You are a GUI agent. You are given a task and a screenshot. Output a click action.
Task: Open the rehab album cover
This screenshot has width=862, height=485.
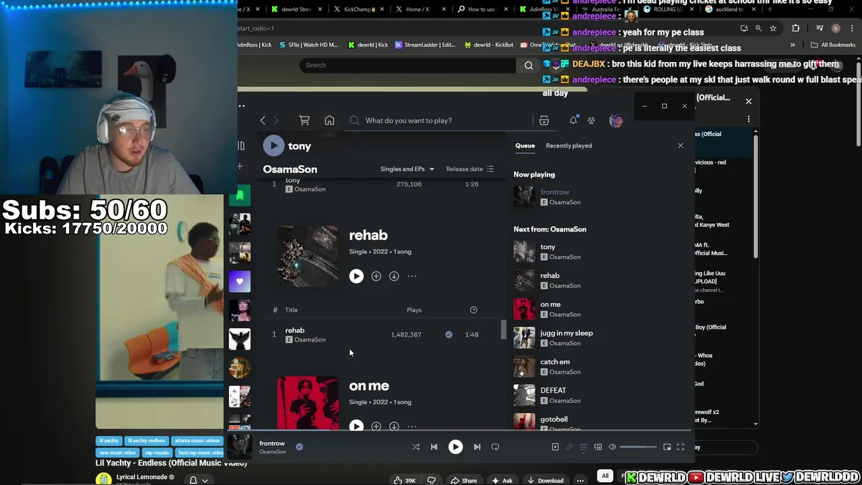308,257
